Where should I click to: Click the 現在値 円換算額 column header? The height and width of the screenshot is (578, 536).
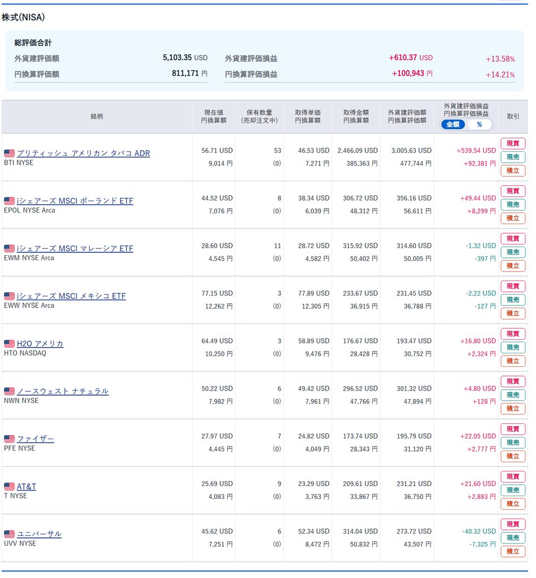pos(213,116)
